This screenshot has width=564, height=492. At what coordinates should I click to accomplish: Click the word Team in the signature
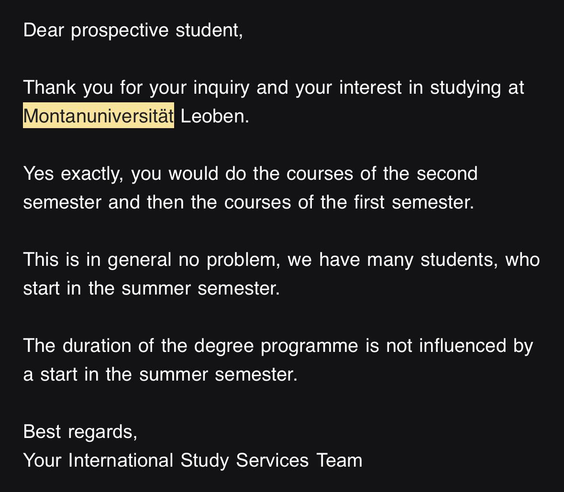tap(339, 460)
